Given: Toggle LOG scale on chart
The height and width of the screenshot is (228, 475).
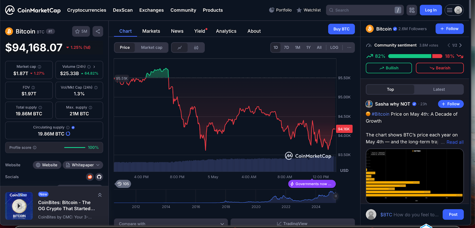Looking at the screenshot, I should click(334, 47).
